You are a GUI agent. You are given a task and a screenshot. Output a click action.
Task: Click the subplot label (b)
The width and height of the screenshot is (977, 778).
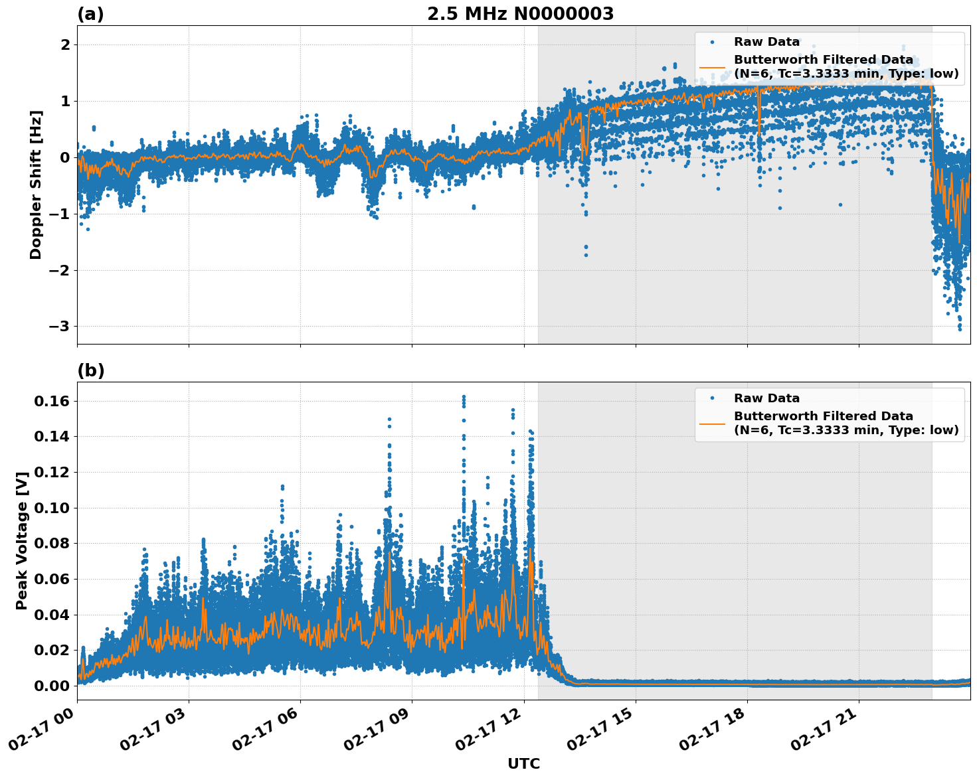(x=90, y=370)
